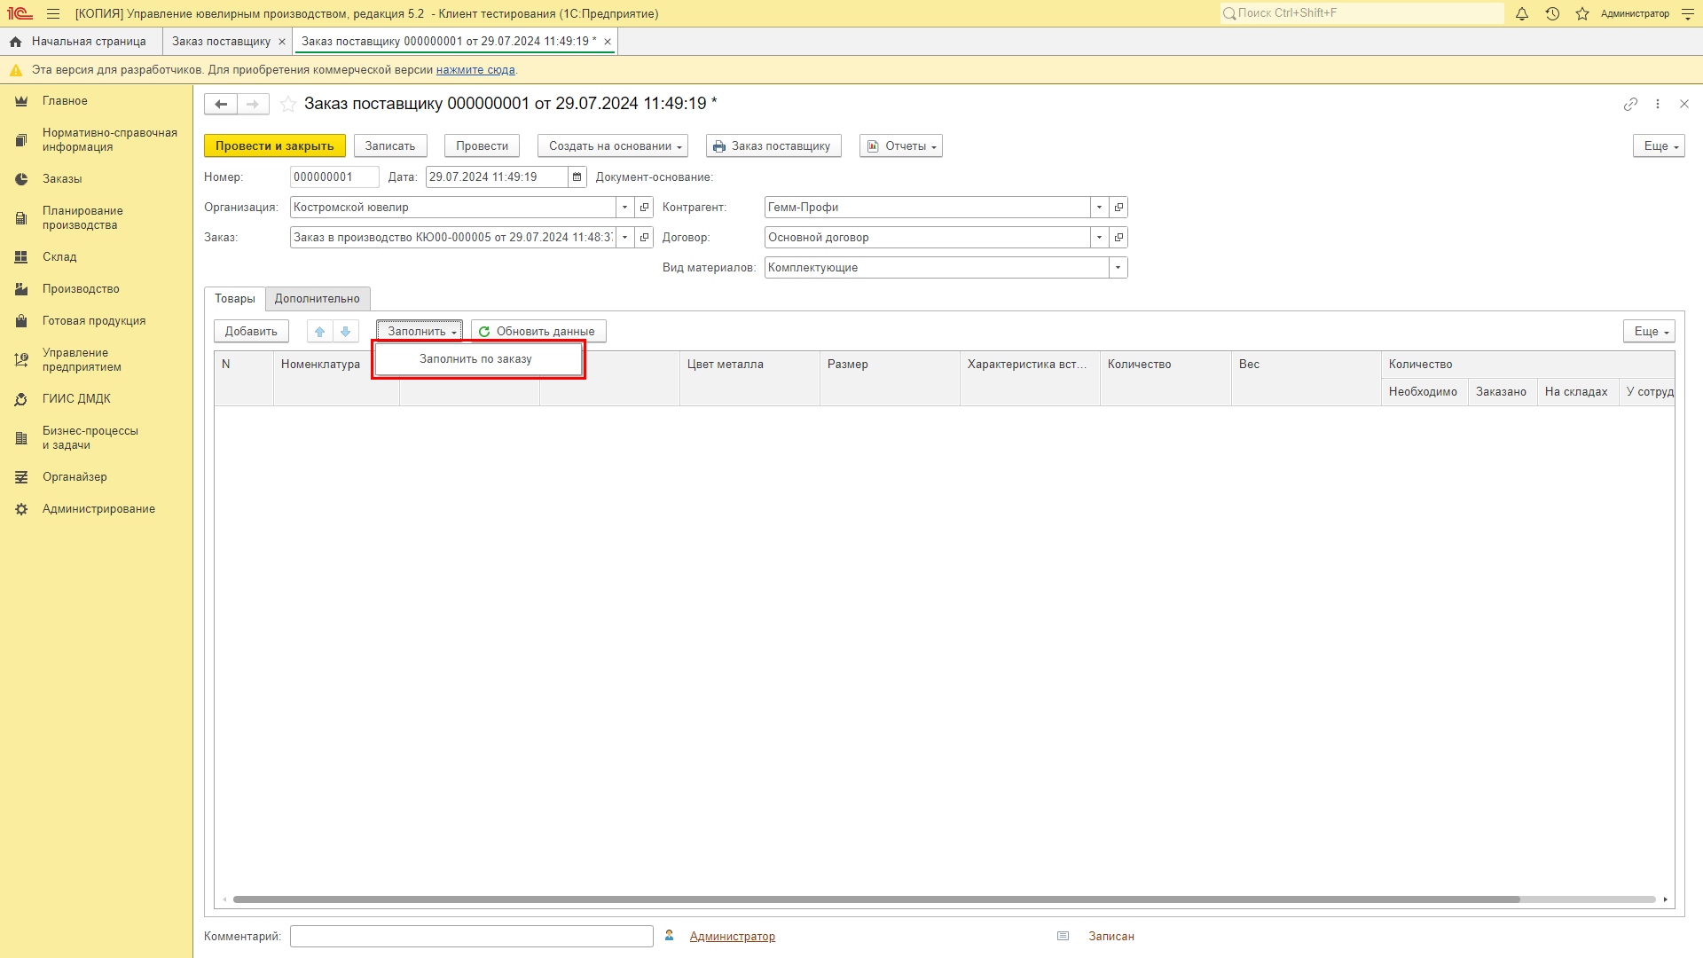The image size is (1703, 958).
Task: Open Органайзер sidebar section
Action: (96, 477)
